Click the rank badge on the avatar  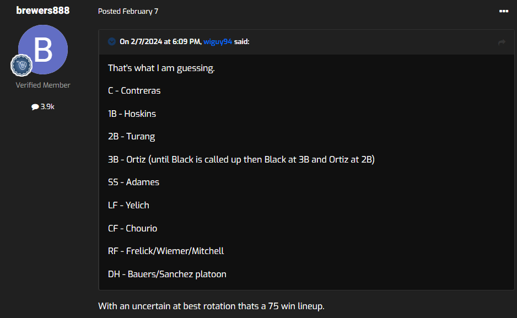[21, 66]
